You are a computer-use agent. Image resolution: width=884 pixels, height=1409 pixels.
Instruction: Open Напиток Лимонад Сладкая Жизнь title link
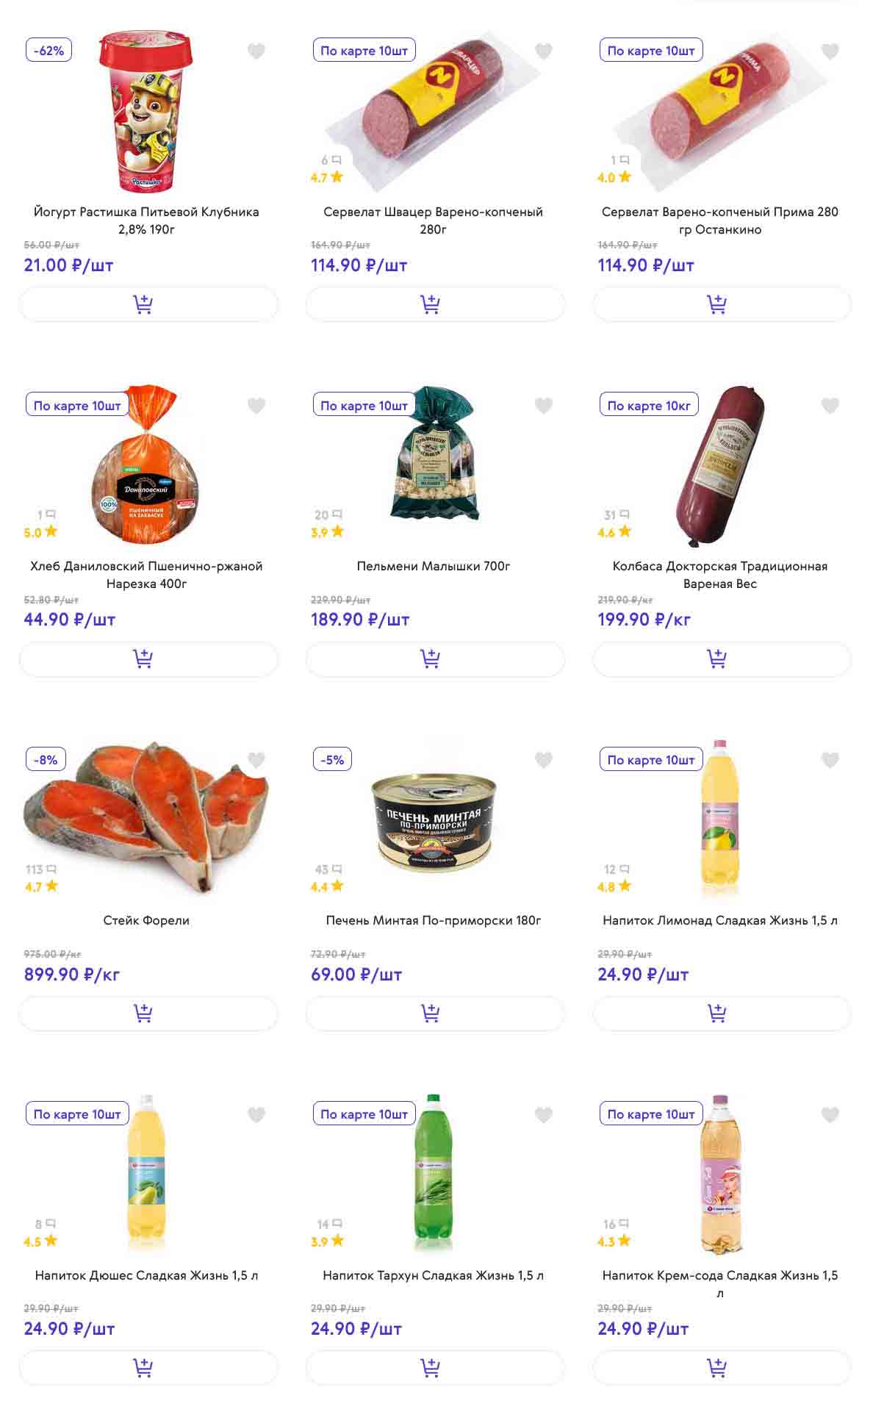719,920
